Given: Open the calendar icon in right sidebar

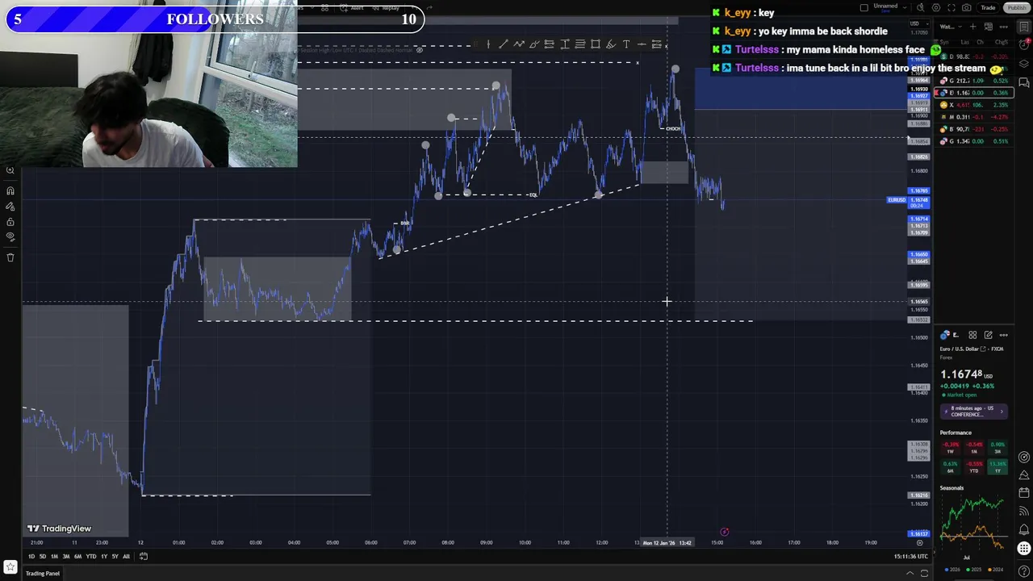Looking at the screenshot, I should click(1024, 492).
